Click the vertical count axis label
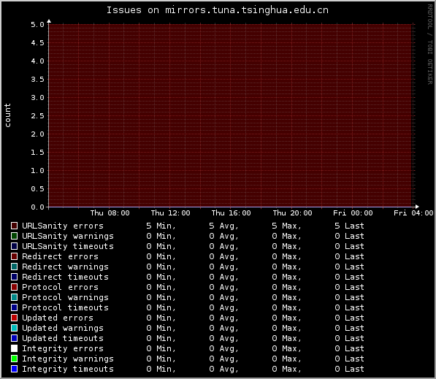Image resolution: width=436 pixels, height=379 pixels. (7, 115)
